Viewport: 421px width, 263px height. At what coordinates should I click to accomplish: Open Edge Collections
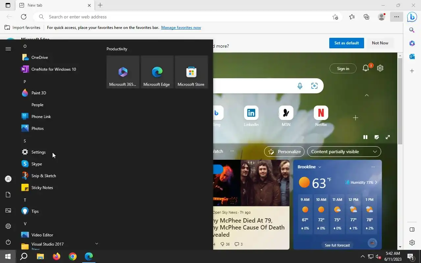[366, 17]
